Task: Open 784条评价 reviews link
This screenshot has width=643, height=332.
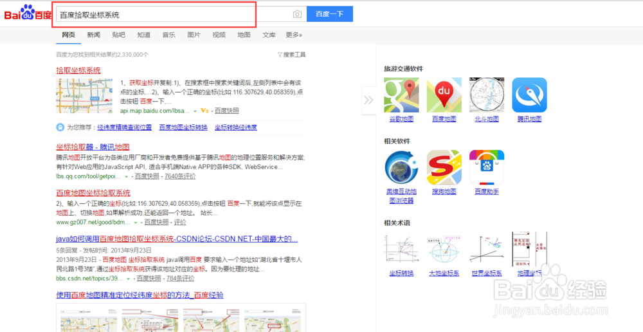Action: (181, 278)
